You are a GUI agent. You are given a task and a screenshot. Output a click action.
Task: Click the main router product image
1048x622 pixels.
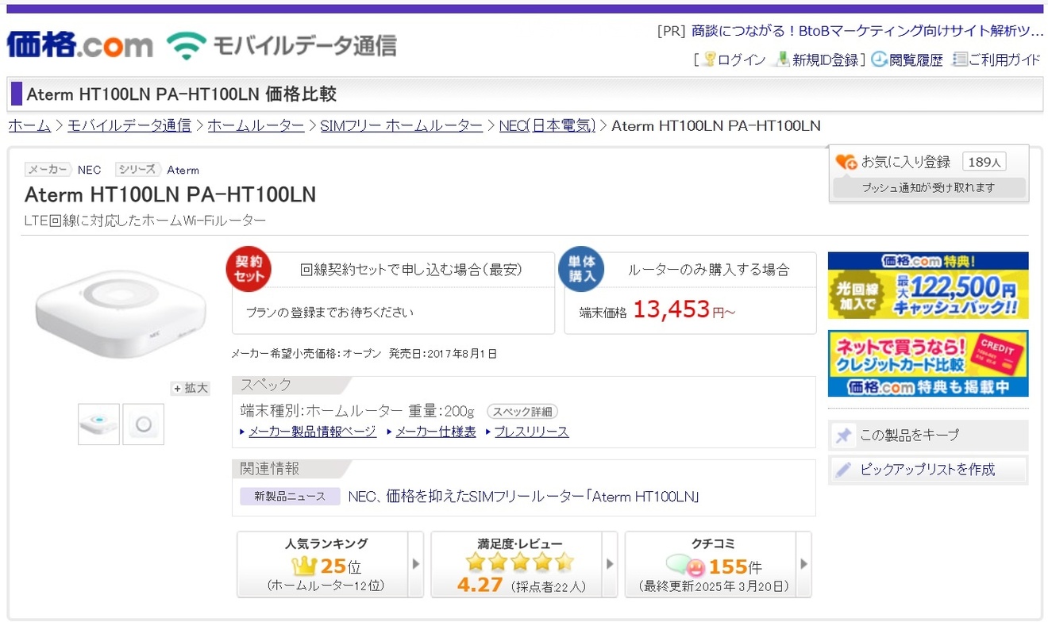(x=119, y=316)
